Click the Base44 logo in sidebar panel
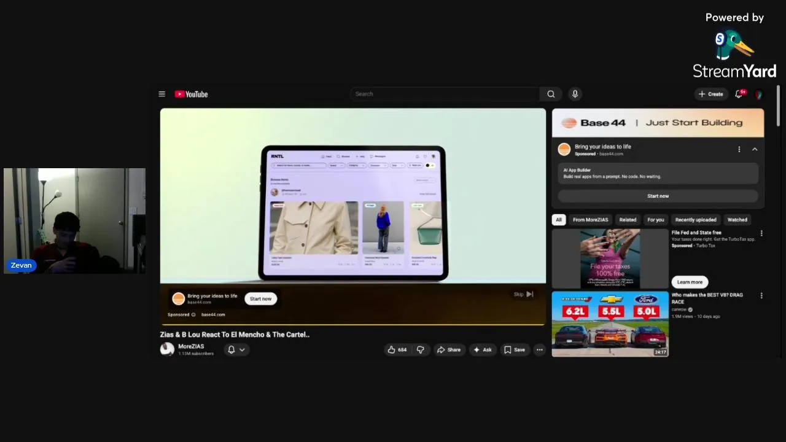Image resolution: width=786 pixels, height=442 pixels. (564, 149)
